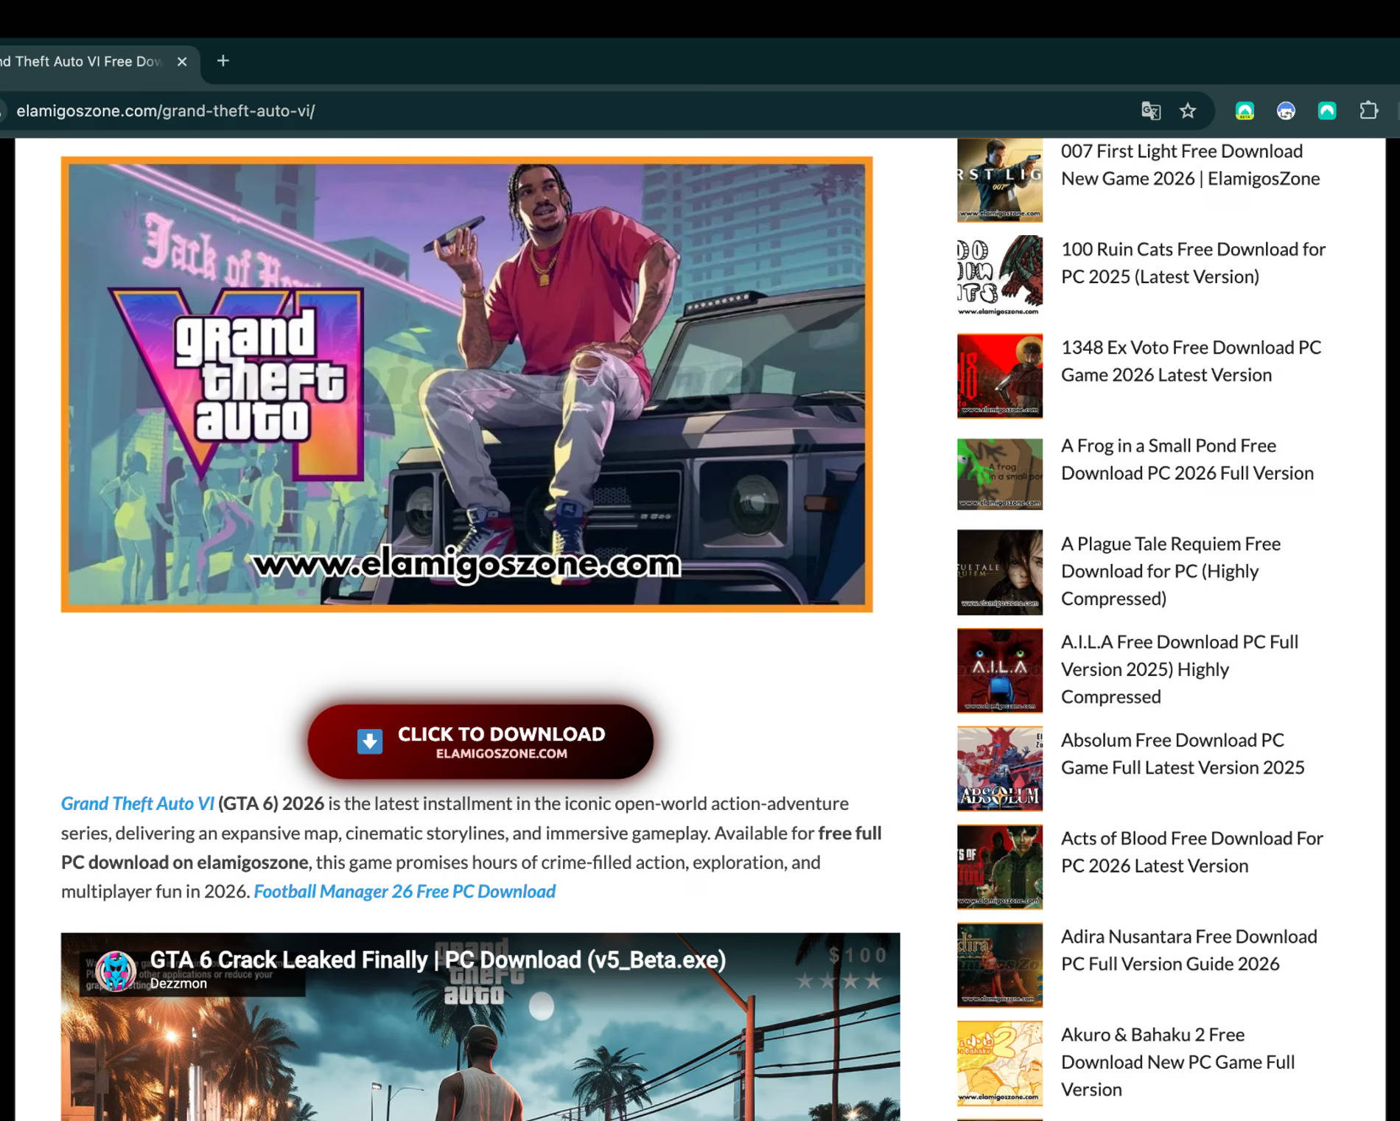Image resolution: width=1400 pixels, height=1121 pixels.
Task: Open 100 Ruin Cats Free Download link
Action: [1193, 262]
